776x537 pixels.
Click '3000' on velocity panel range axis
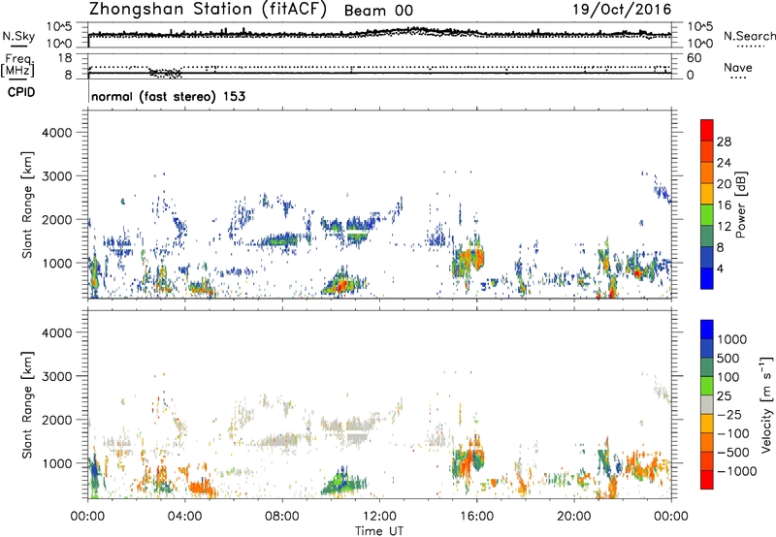click(x=57, y=376)
